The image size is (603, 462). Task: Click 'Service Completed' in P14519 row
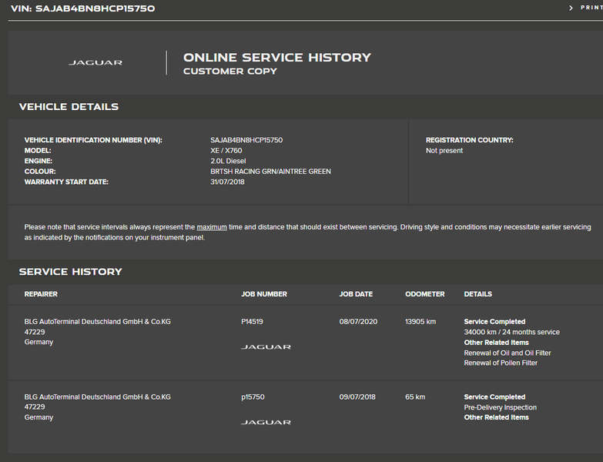click(x=494, y=322)
